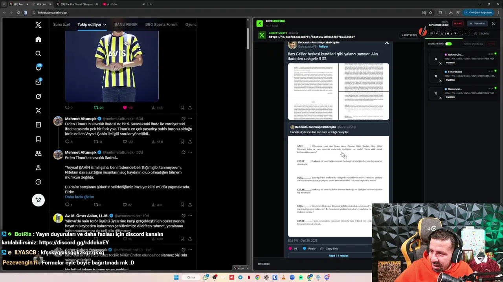
Task: Open Fener98868 queue item
Action: [463, 76]
